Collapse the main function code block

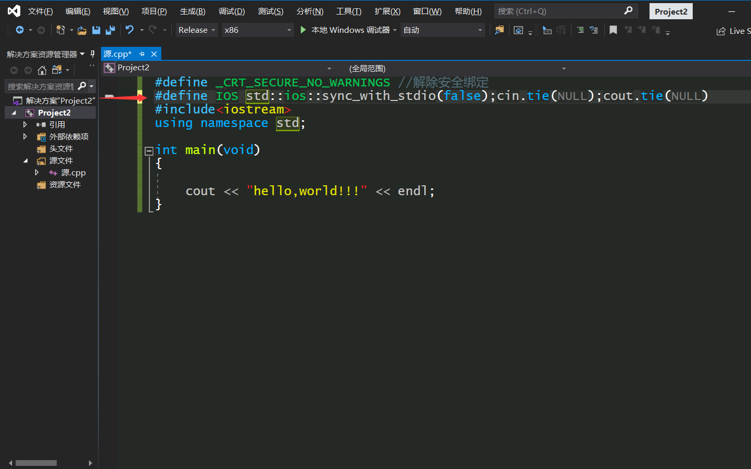coord(149,151)
